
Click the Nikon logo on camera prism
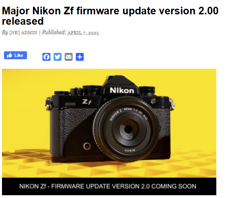coord(122,90)
